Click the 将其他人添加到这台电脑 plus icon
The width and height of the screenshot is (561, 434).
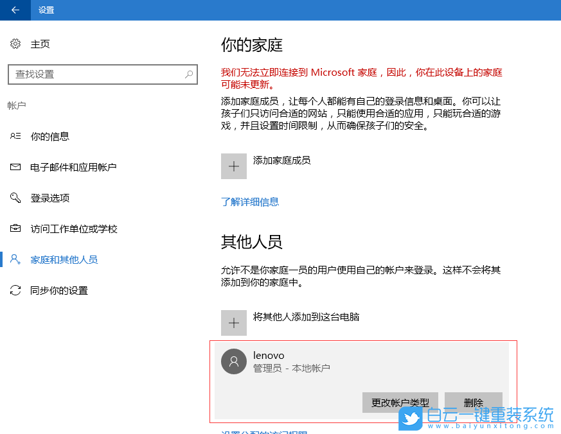pos(234,322)
